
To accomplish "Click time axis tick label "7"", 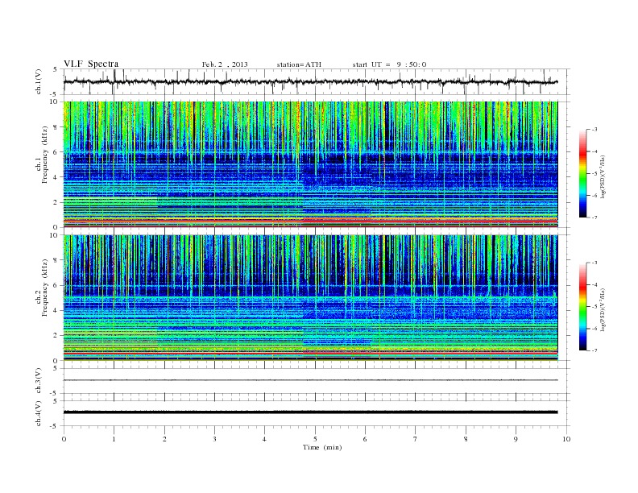I will (x=416, y=439).
